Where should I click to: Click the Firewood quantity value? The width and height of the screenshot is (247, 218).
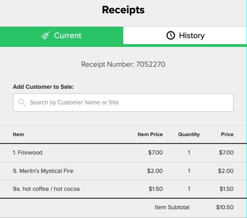(189, 153)
